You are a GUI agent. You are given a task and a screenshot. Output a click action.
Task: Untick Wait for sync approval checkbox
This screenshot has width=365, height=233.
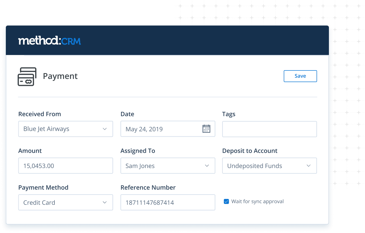[226, 201]
